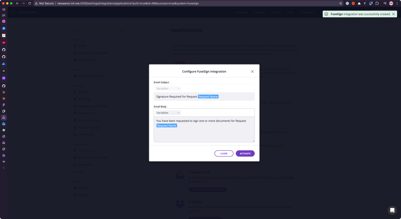Reload the current page
Viewport: 401px width, 219px height.
click(29, 3)
